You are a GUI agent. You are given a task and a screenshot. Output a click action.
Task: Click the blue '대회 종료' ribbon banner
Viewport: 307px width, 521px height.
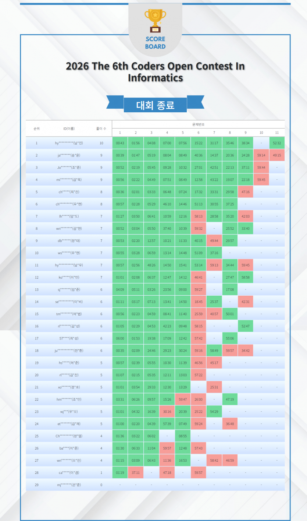pyautogui.click(x=155, y=105)
